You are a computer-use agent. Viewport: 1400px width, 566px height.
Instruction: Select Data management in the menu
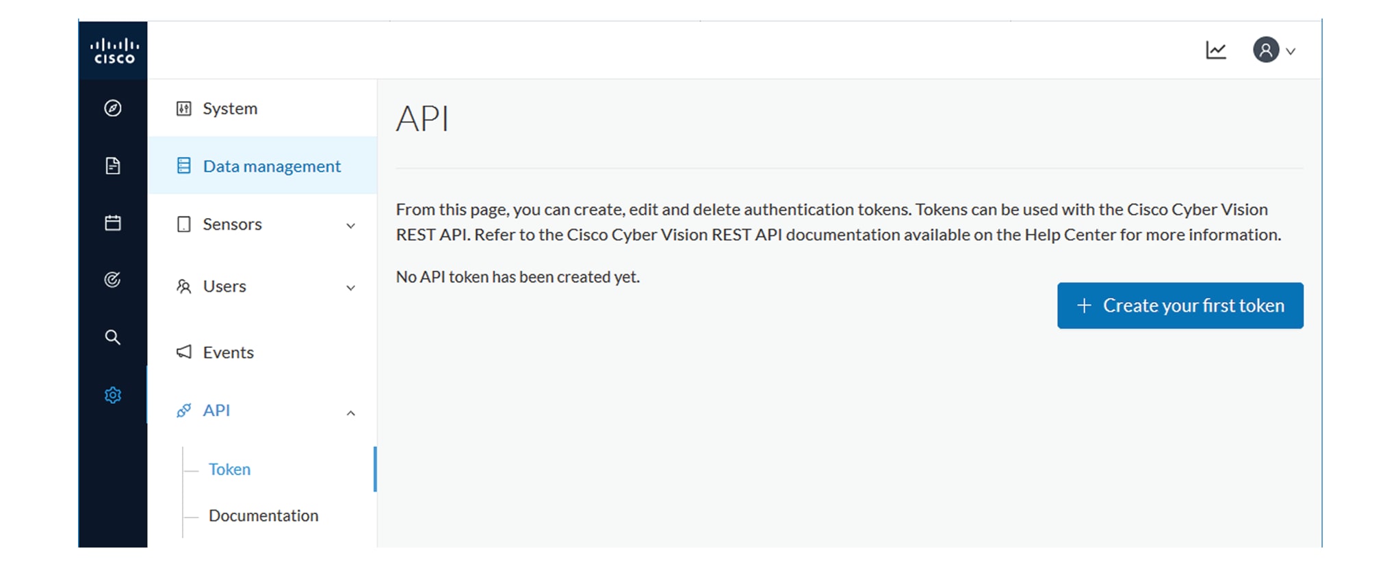coord(272,166)
